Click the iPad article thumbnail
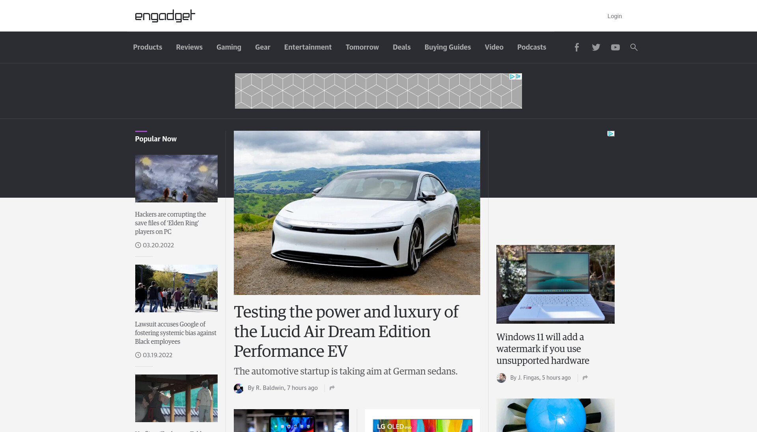The height and width of the screenshot is (432, 757). (291, 421)
